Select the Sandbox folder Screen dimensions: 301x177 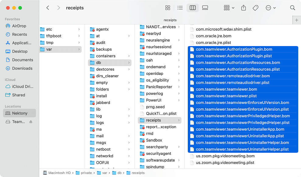[x=159, y=140]
